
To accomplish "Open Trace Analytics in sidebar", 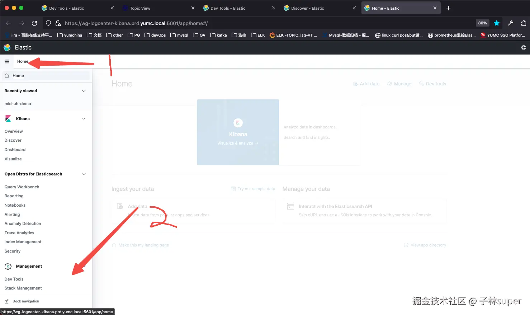I will pos(19,233).
